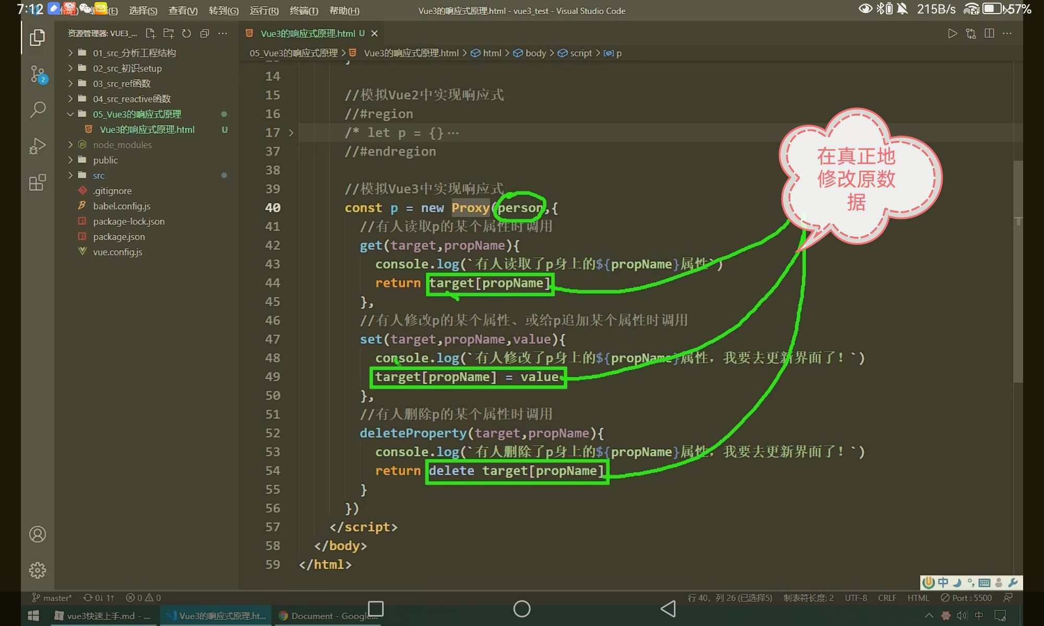The height and width of the screenshot is (626, 1044).
Task: Open the Extensions view
Action: click(x=38, y=183)
